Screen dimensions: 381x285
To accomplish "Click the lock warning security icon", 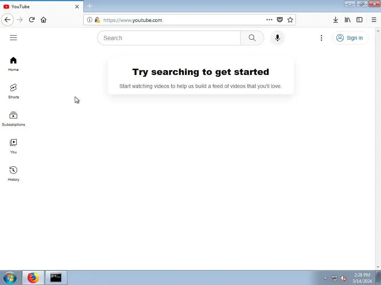I will 97,20.
